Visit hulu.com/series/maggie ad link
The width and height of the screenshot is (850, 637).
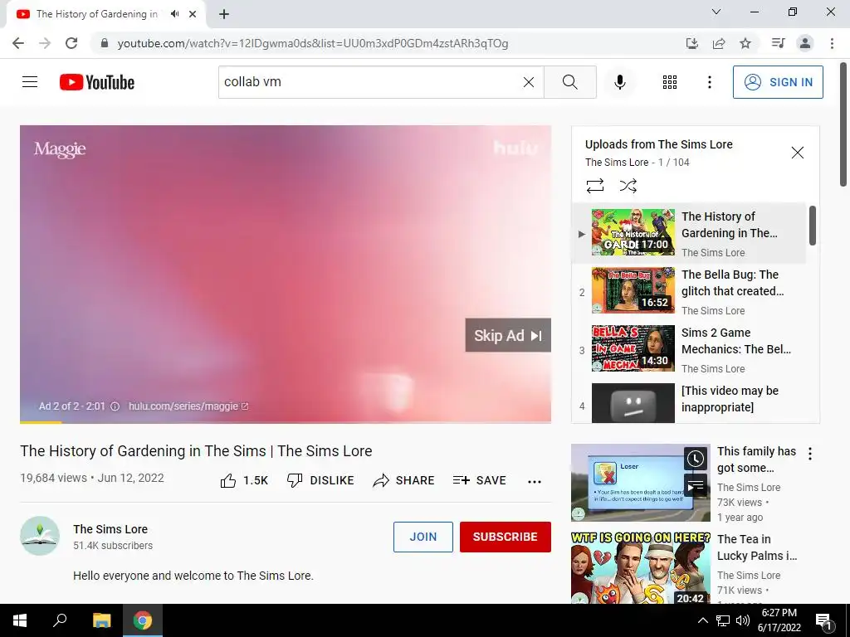(188, 406)
